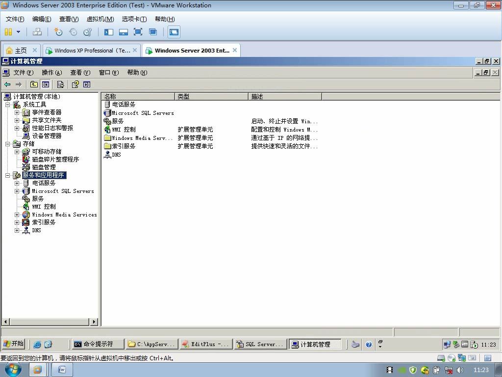502x377 pixels.
Task: Collapse the 服务和应用程序 tree node
Action: coord(8,175)
